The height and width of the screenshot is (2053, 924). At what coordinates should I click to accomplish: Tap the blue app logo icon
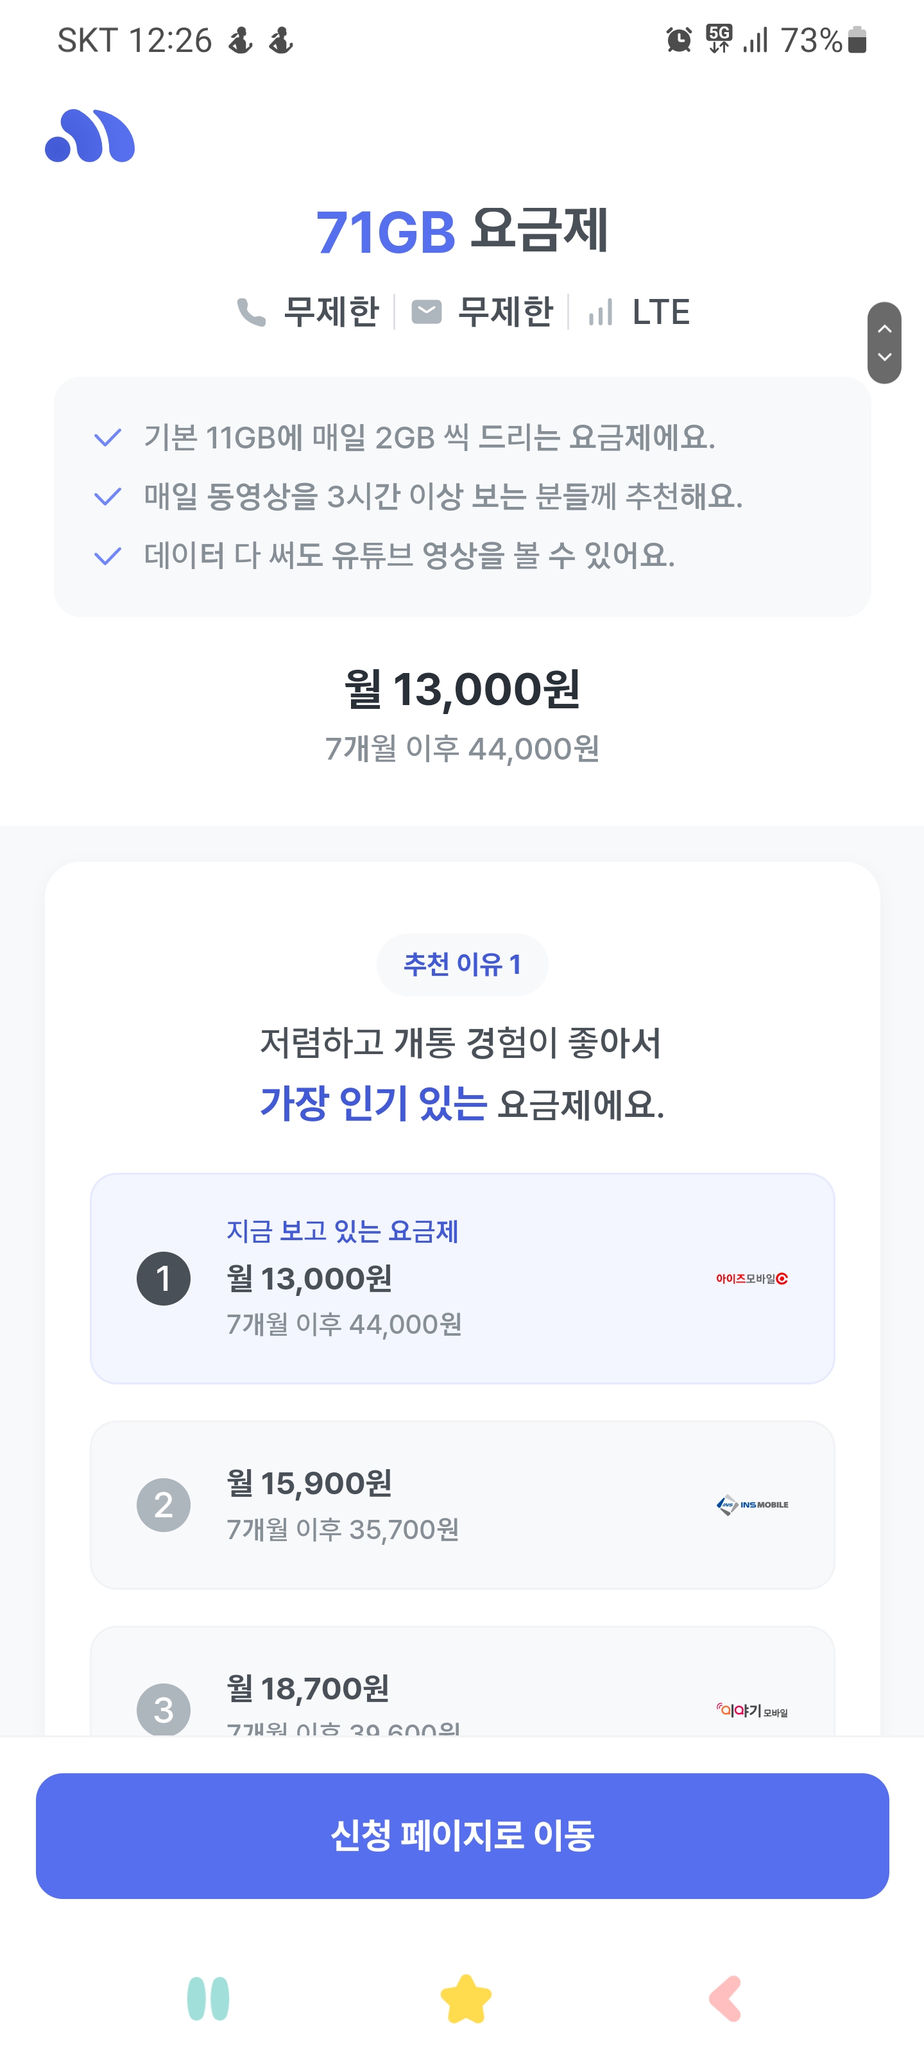click(90, 136)
